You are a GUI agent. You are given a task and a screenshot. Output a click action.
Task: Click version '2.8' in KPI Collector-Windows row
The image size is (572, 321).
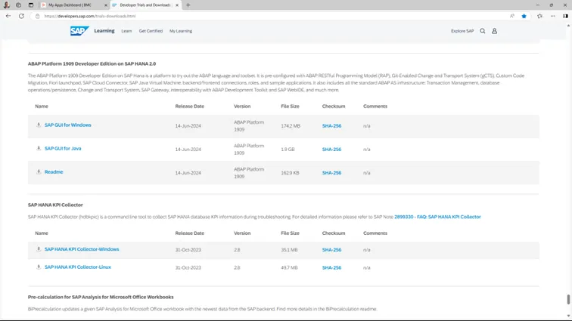coord(237,249)
